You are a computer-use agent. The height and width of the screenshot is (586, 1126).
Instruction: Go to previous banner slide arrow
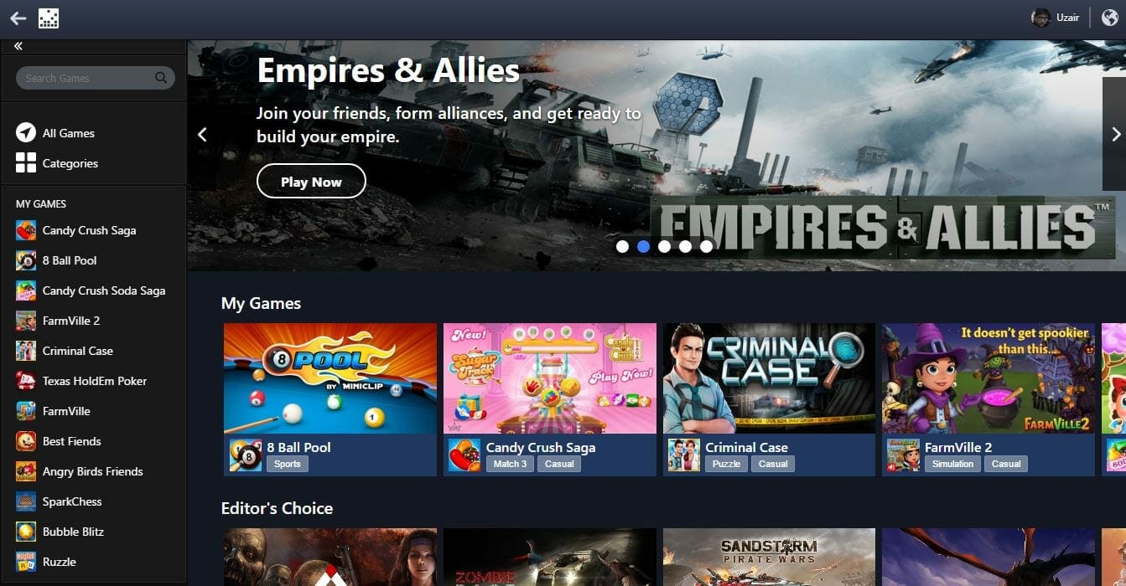pos(201,134)
